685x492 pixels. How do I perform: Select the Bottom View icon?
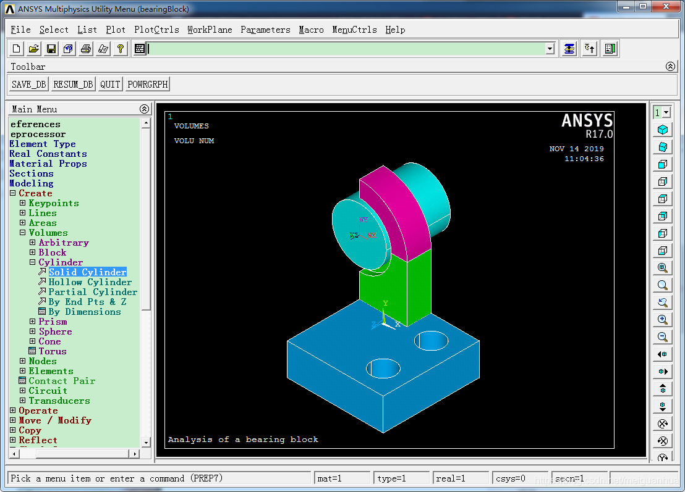coord(663,251)
